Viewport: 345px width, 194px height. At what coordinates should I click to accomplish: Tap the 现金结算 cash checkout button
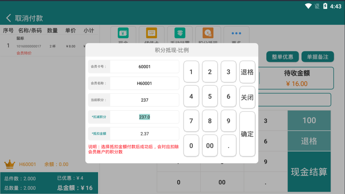pos(309,172)
